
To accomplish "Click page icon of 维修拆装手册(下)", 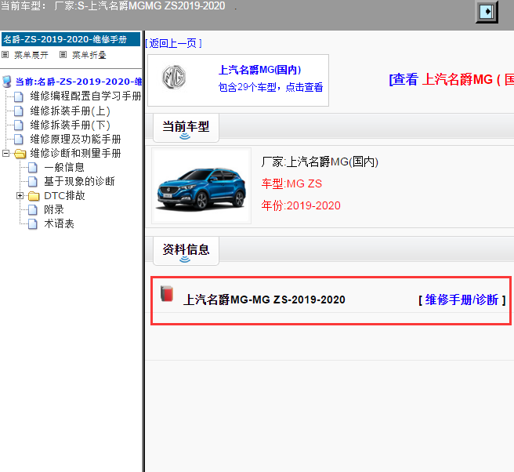I will 19,125.
